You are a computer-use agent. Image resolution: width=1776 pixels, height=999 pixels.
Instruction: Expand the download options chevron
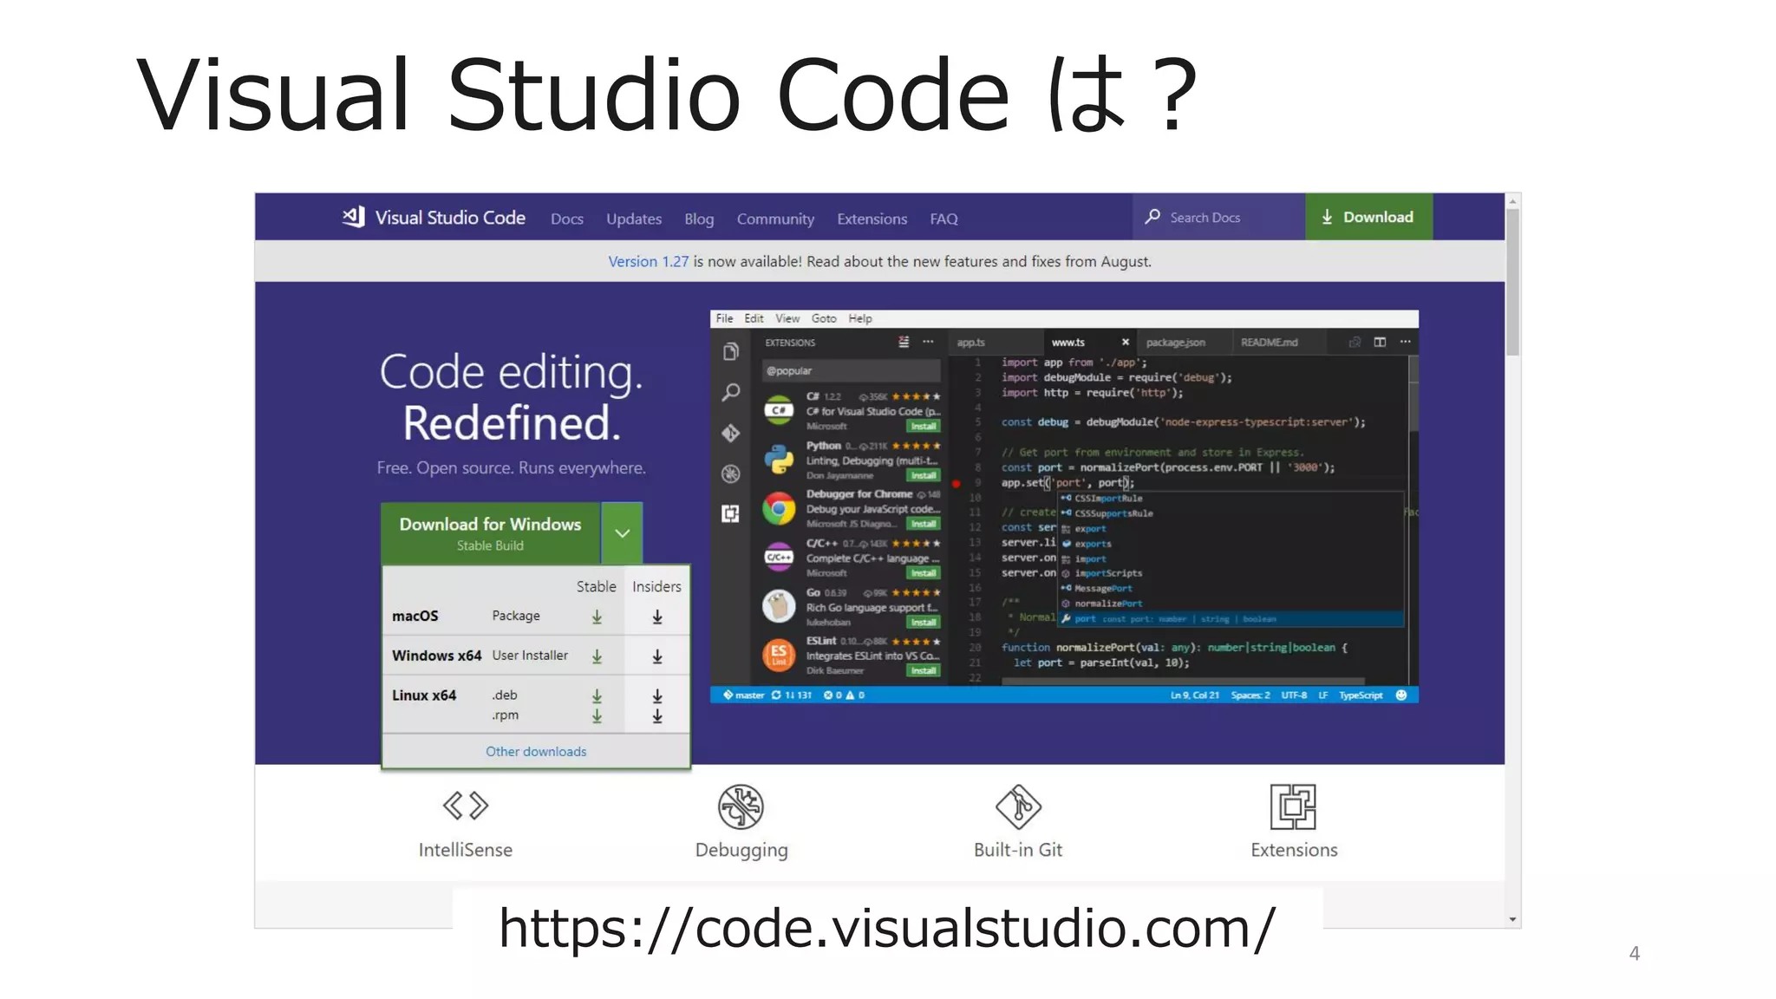click(622, 532)
